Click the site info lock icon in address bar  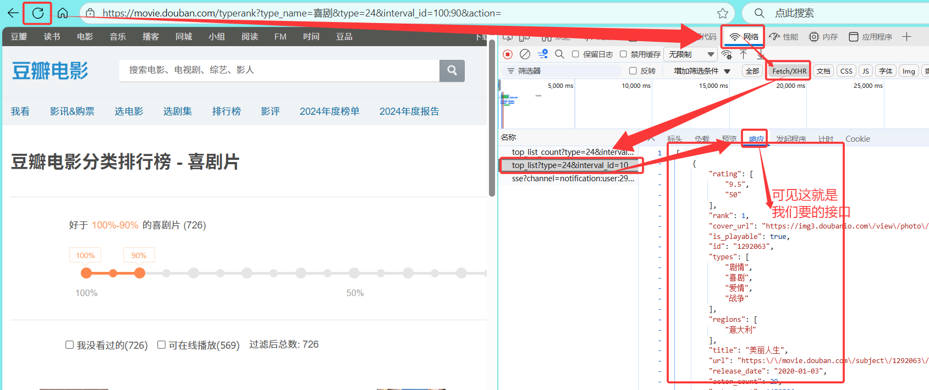[91, 13]
